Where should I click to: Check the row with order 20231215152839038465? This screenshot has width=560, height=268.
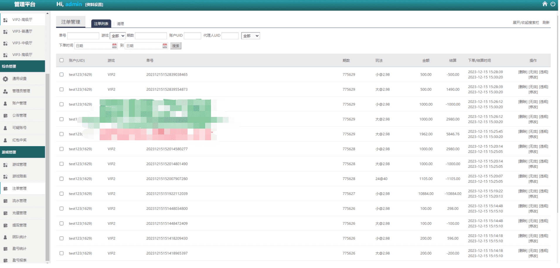click(x=62, y=75)
